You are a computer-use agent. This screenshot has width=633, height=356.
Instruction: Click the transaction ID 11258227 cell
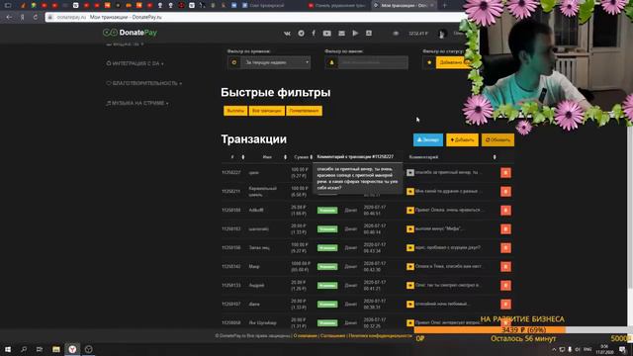coord(230,172)
